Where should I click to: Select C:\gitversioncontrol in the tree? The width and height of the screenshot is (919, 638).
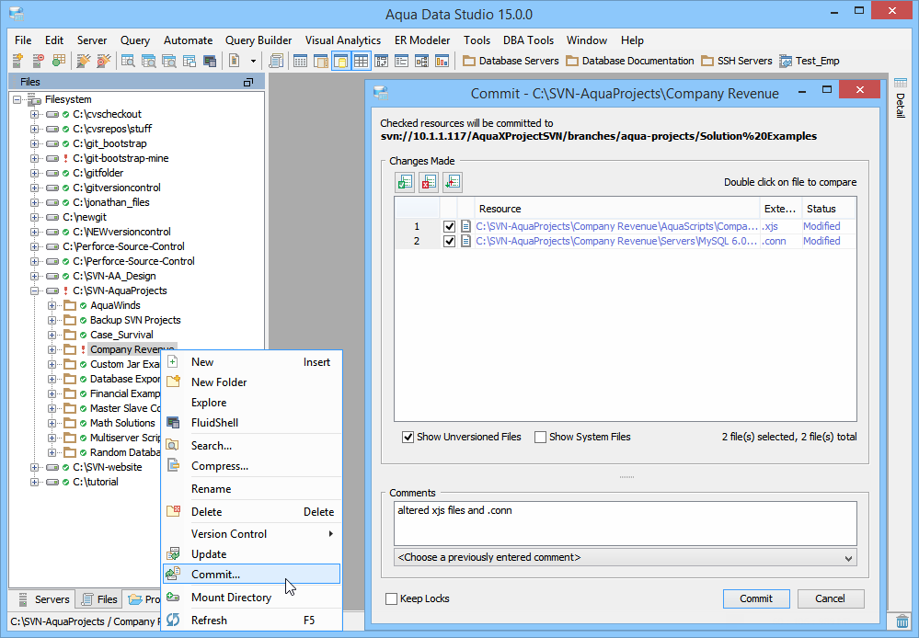(x=117, y=188)
